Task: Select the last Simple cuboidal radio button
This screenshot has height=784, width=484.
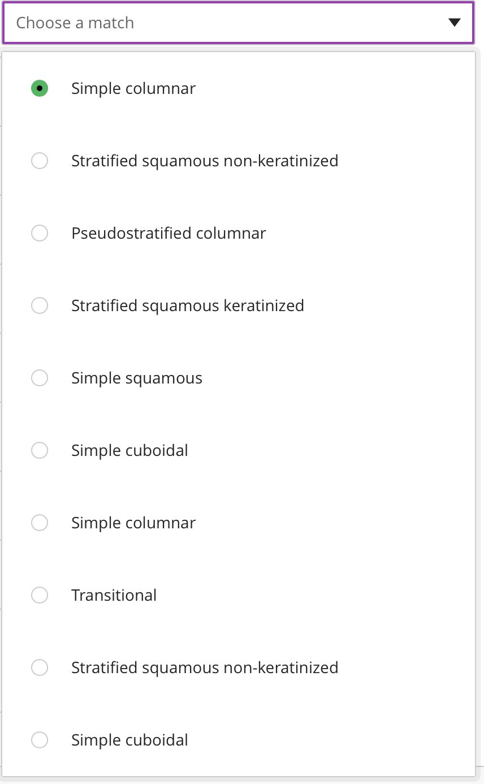Action: point(40,740)
